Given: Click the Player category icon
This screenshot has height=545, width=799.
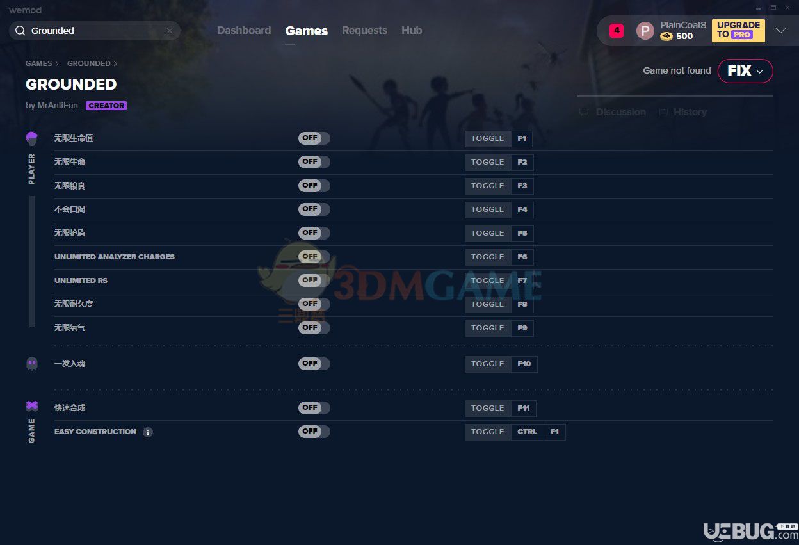Looking at the screenshot, I should tap(32, 138).
